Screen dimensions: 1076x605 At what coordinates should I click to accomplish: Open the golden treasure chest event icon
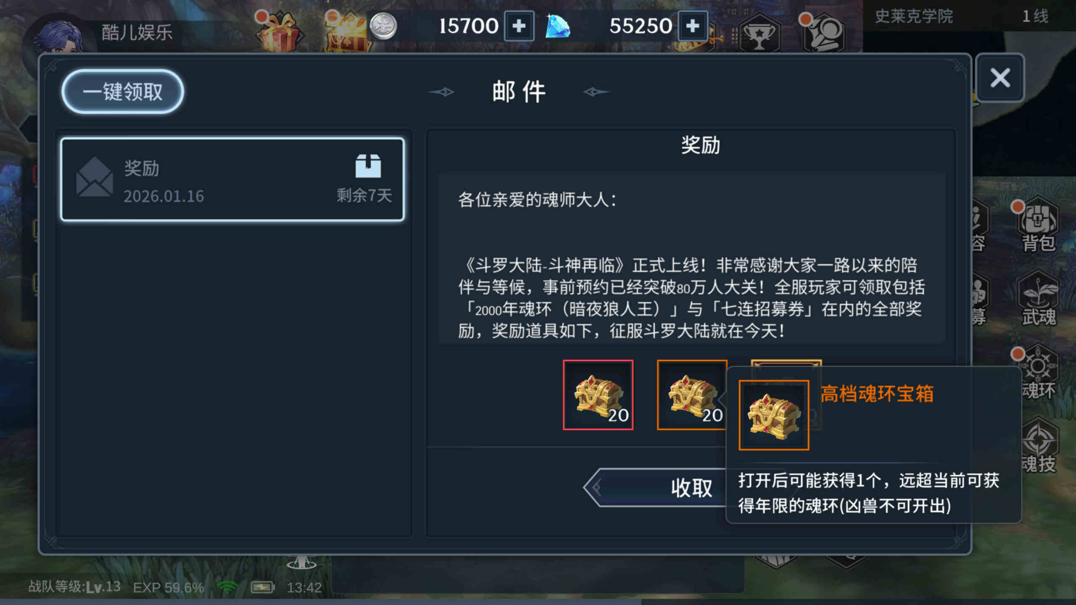point(347,32)
